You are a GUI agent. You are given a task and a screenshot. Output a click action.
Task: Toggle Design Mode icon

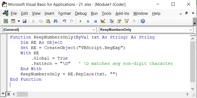(103, 21)
